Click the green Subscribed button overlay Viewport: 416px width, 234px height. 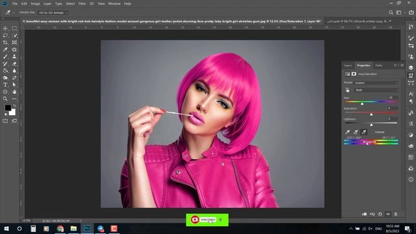click(207, 220)
